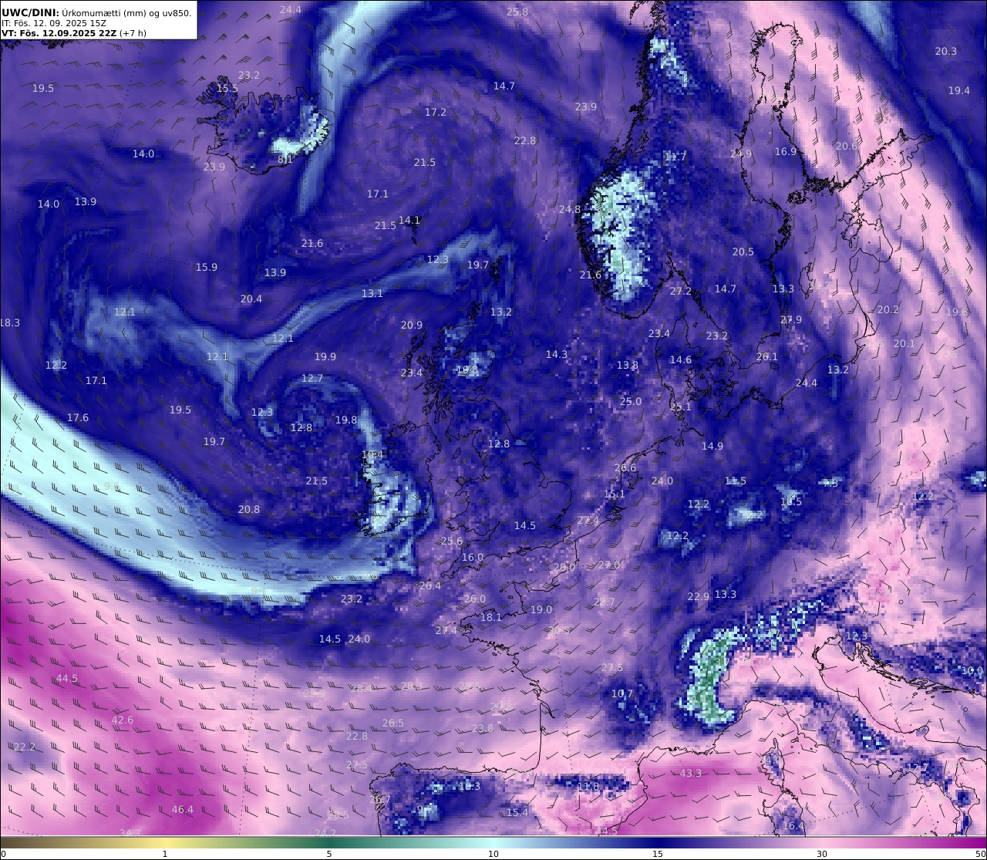Click the 11.7 value over Norway
987x860 pixels.
click(x=675, y=157)
